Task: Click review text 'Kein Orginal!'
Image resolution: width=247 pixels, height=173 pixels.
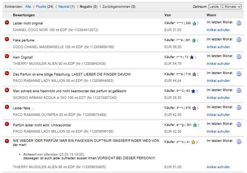Action: [x=23, y=57]
